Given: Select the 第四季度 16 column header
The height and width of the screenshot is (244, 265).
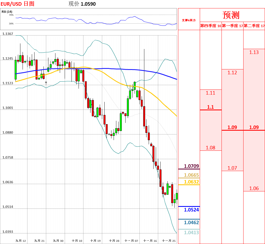Looking at the screenshot, I should tap(211, 26).
